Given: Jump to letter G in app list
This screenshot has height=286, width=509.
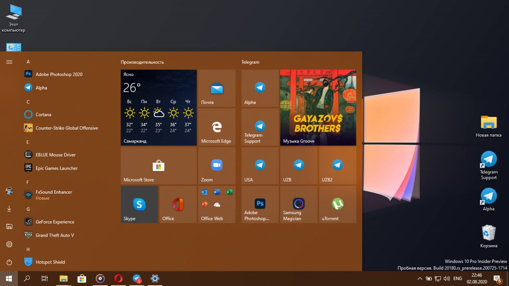Looking at the screenshot, I should tap(28, 209).
